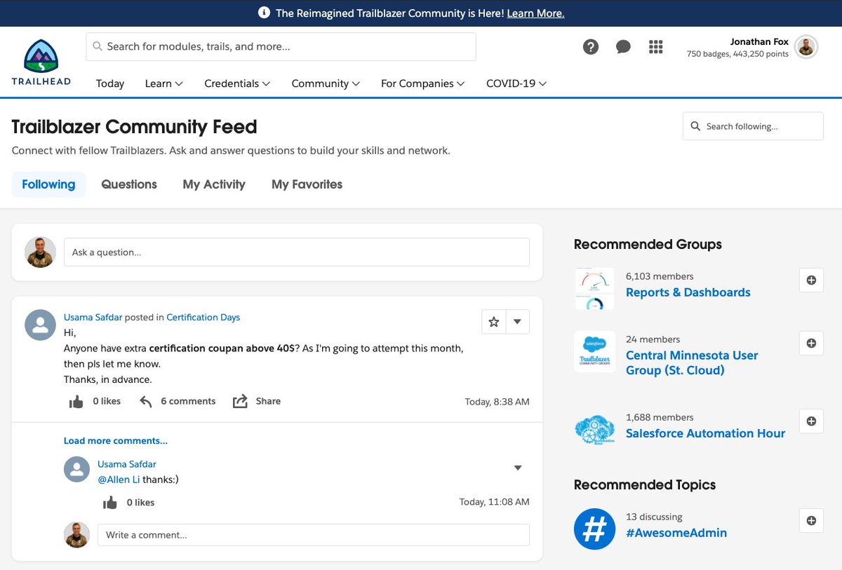Click magnifier icon in Search following box
842x570 pixels.
pyautogui.click(x=695, y=126)
